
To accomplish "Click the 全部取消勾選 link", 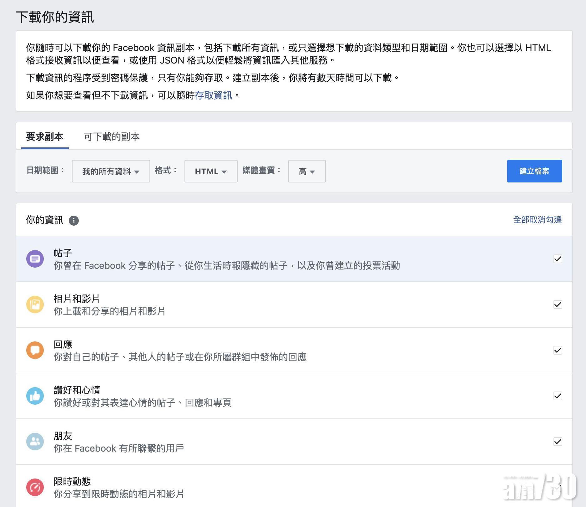I will [x=537, y=220].
